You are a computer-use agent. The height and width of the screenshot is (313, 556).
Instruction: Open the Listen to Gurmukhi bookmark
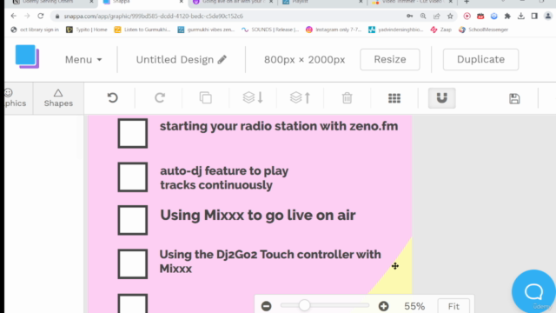coord(142,30)
